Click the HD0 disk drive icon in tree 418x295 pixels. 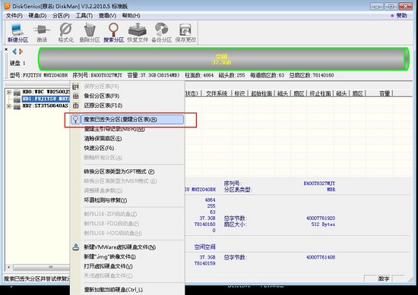17,93
